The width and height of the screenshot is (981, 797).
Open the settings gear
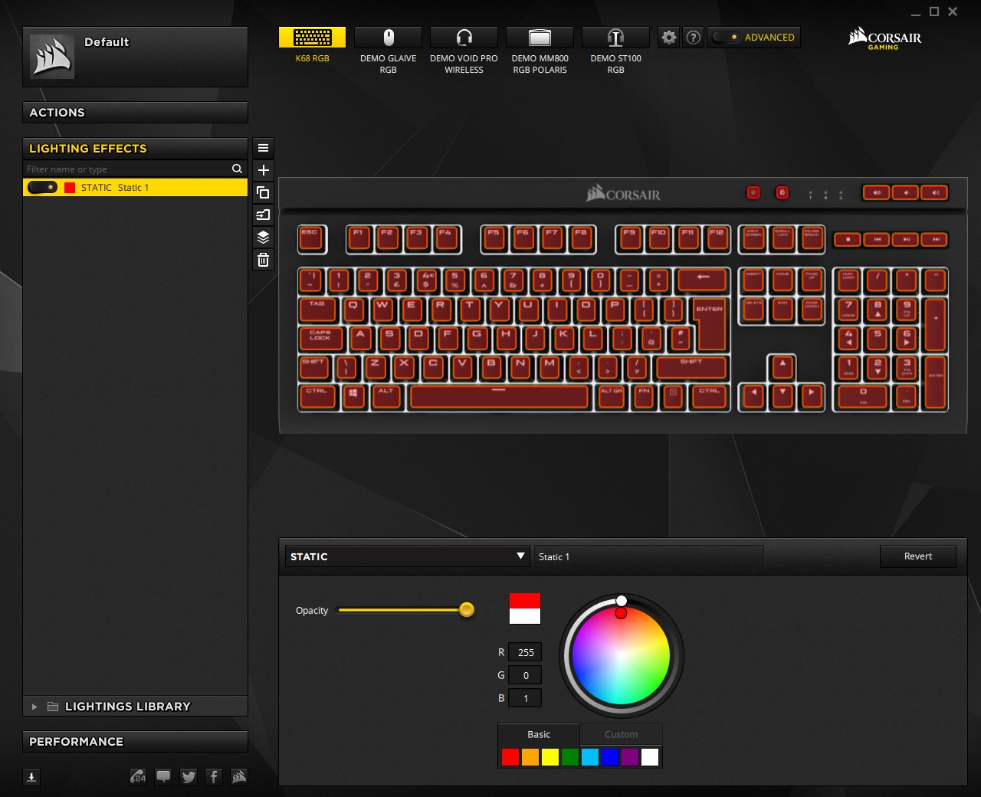pos(669,38)
